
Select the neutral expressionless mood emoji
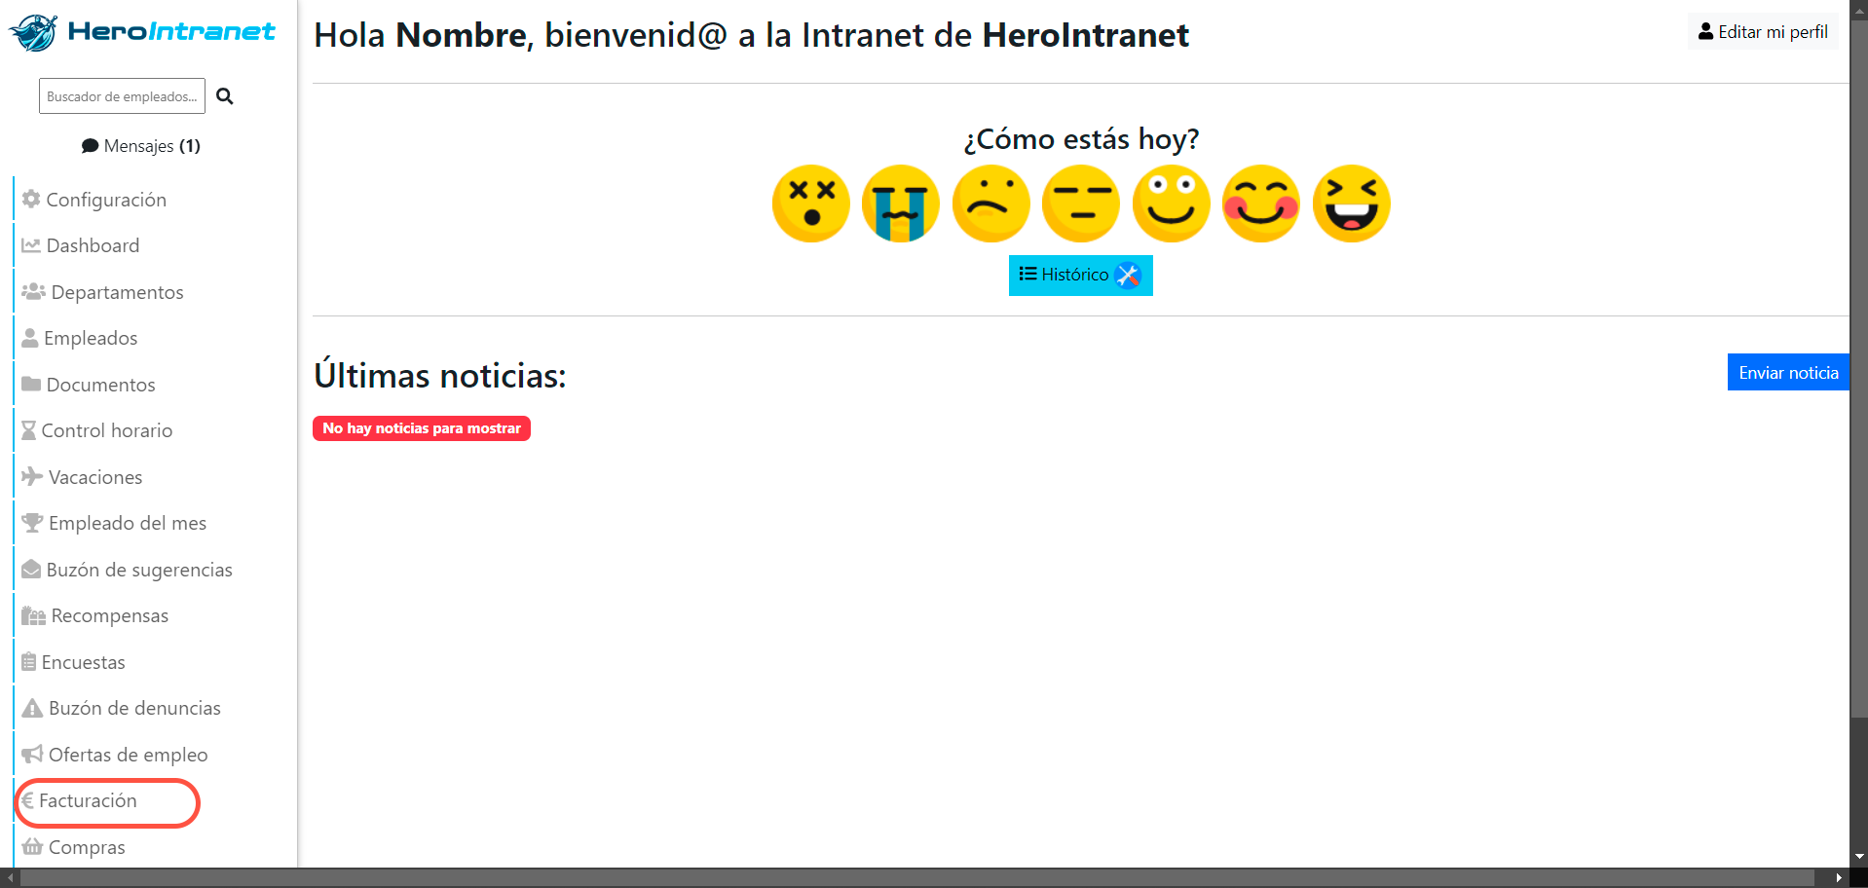pyautogui.click(x=1081, y=203)
